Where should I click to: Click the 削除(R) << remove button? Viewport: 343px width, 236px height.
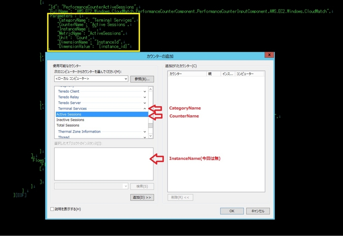tap(180, 197)
